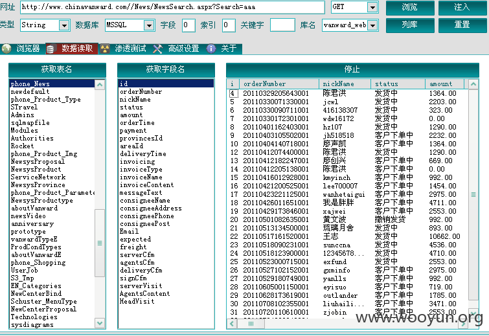Click status 撤销发货 in row 20

coord(390,219)
